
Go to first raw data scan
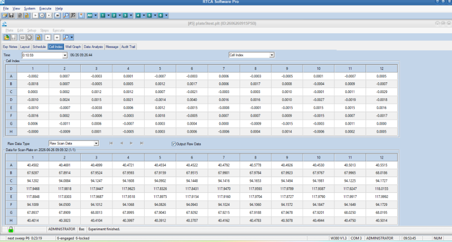[x=111, y=143]
